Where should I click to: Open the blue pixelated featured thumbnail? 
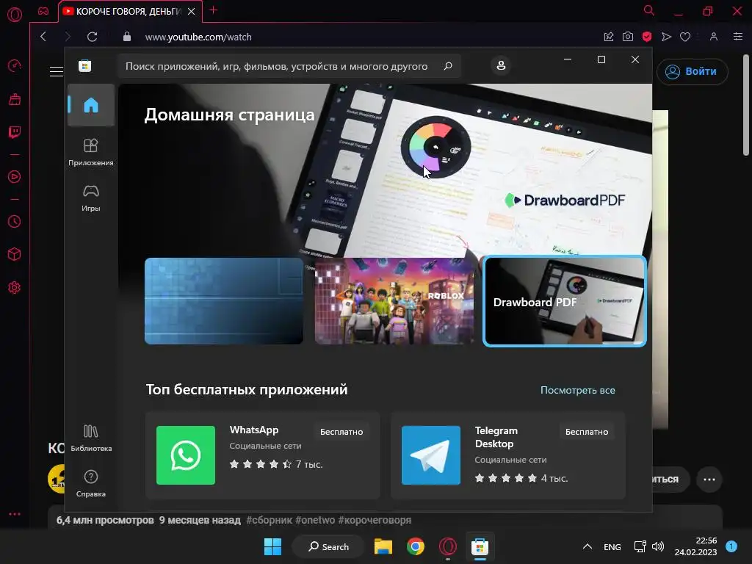click(x=224, y=300)
